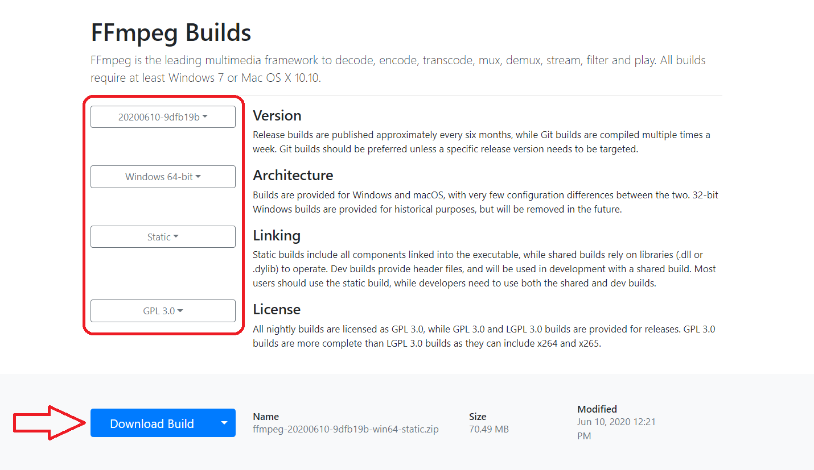Click the FFmpeg Builds page title
814x470 pixels.
pyautogui.click(x=171, y=33)
